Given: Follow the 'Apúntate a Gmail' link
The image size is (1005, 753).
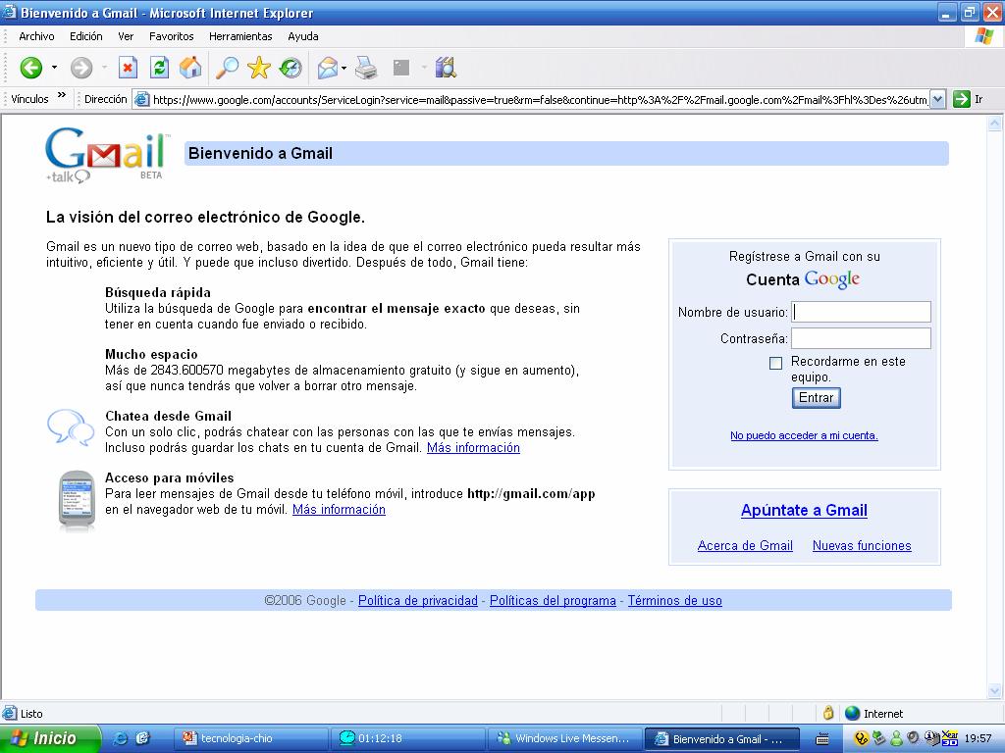Looking at the screenshot, I should [x=804, y=510].
